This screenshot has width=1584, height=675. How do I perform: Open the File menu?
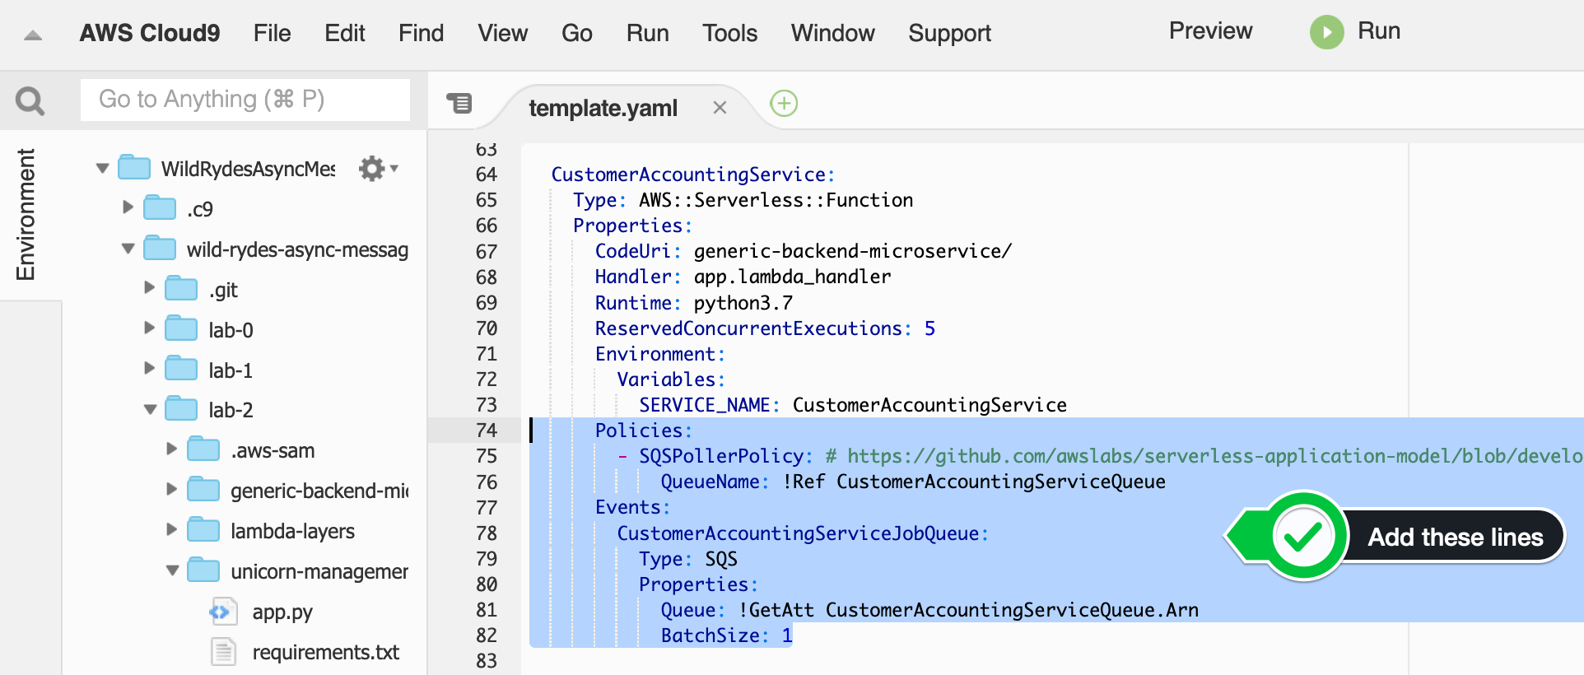[273, 33]
